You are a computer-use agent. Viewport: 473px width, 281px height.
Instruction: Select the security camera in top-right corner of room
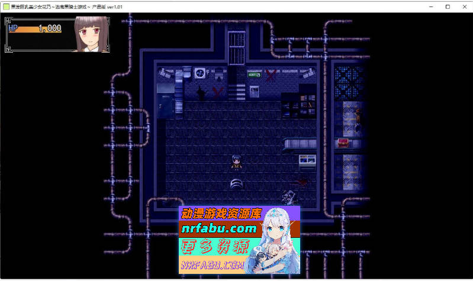point(306,74)
